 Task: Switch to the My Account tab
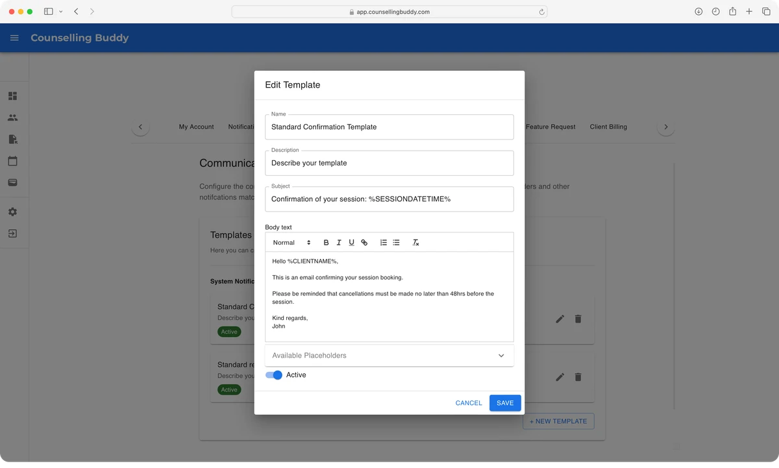(x=196, y=127)
